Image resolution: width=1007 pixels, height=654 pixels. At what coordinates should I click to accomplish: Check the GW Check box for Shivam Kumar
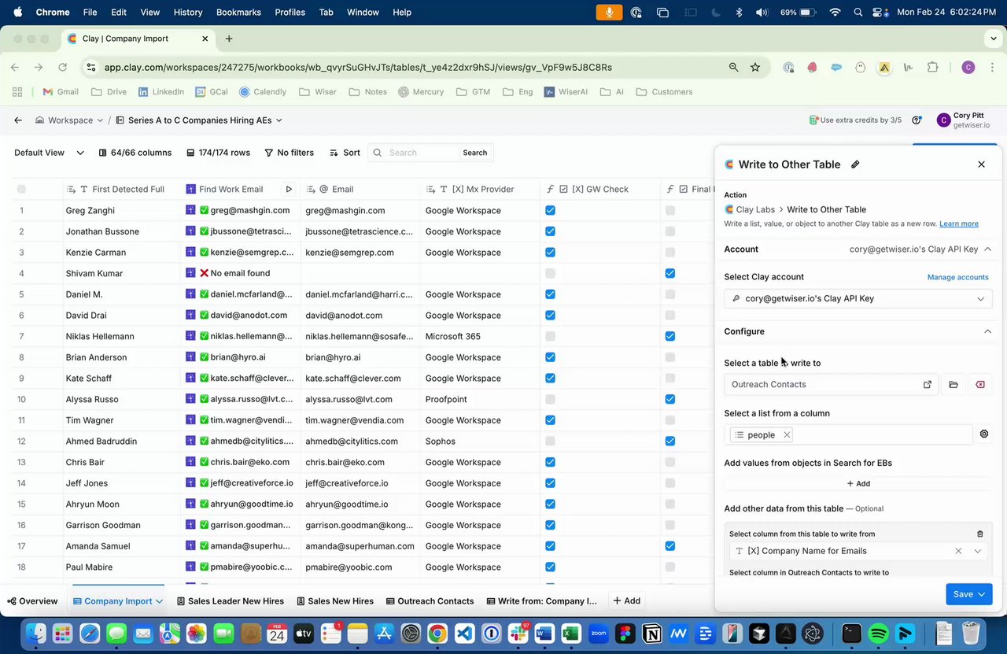click(x=550, y=273)
